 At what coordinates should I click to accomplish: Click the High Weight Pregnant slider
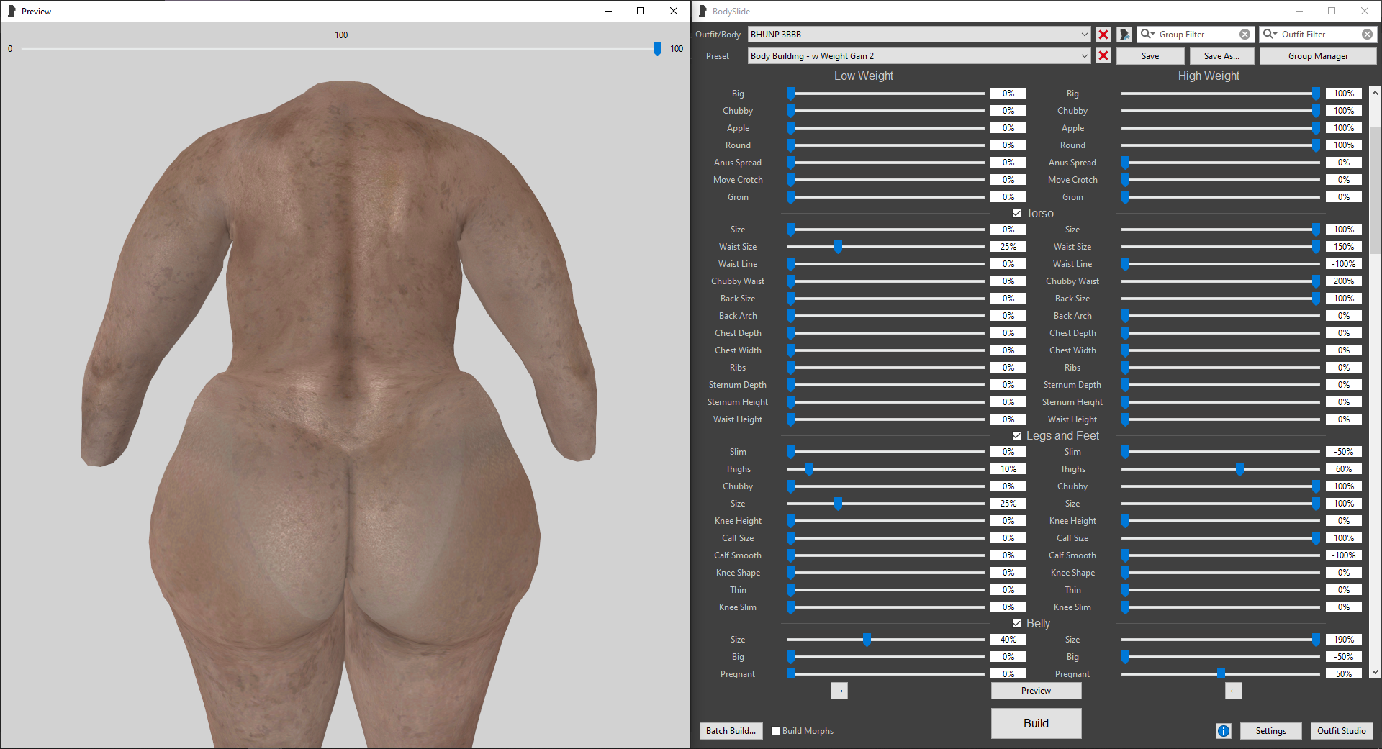1220,674
